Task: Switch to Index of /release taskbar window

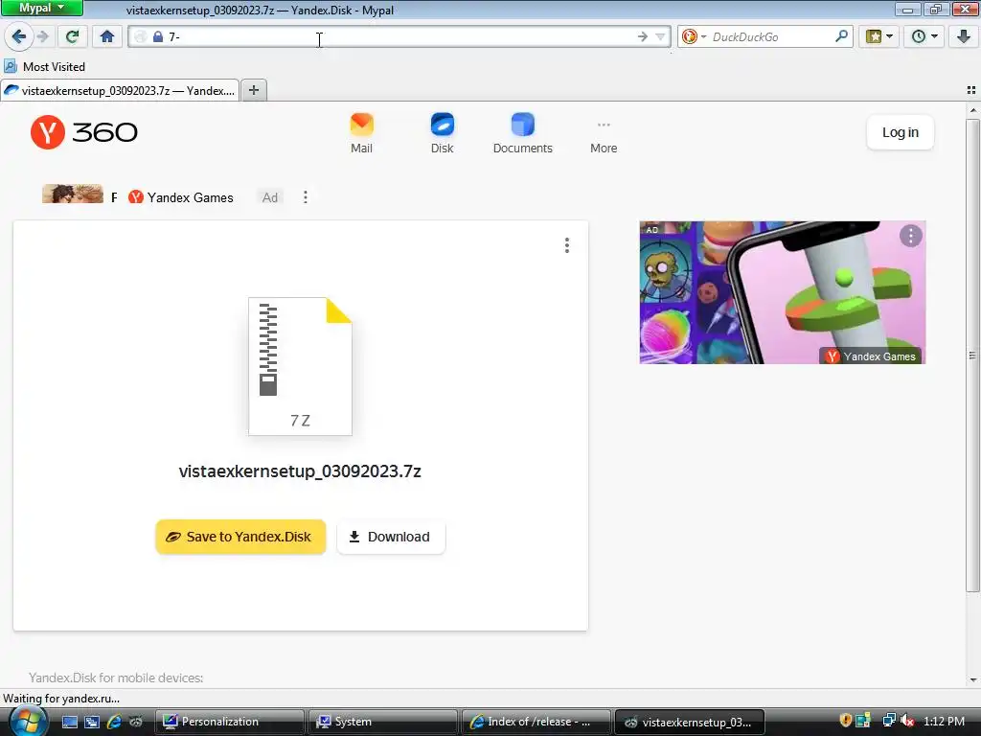Action: 536,722
